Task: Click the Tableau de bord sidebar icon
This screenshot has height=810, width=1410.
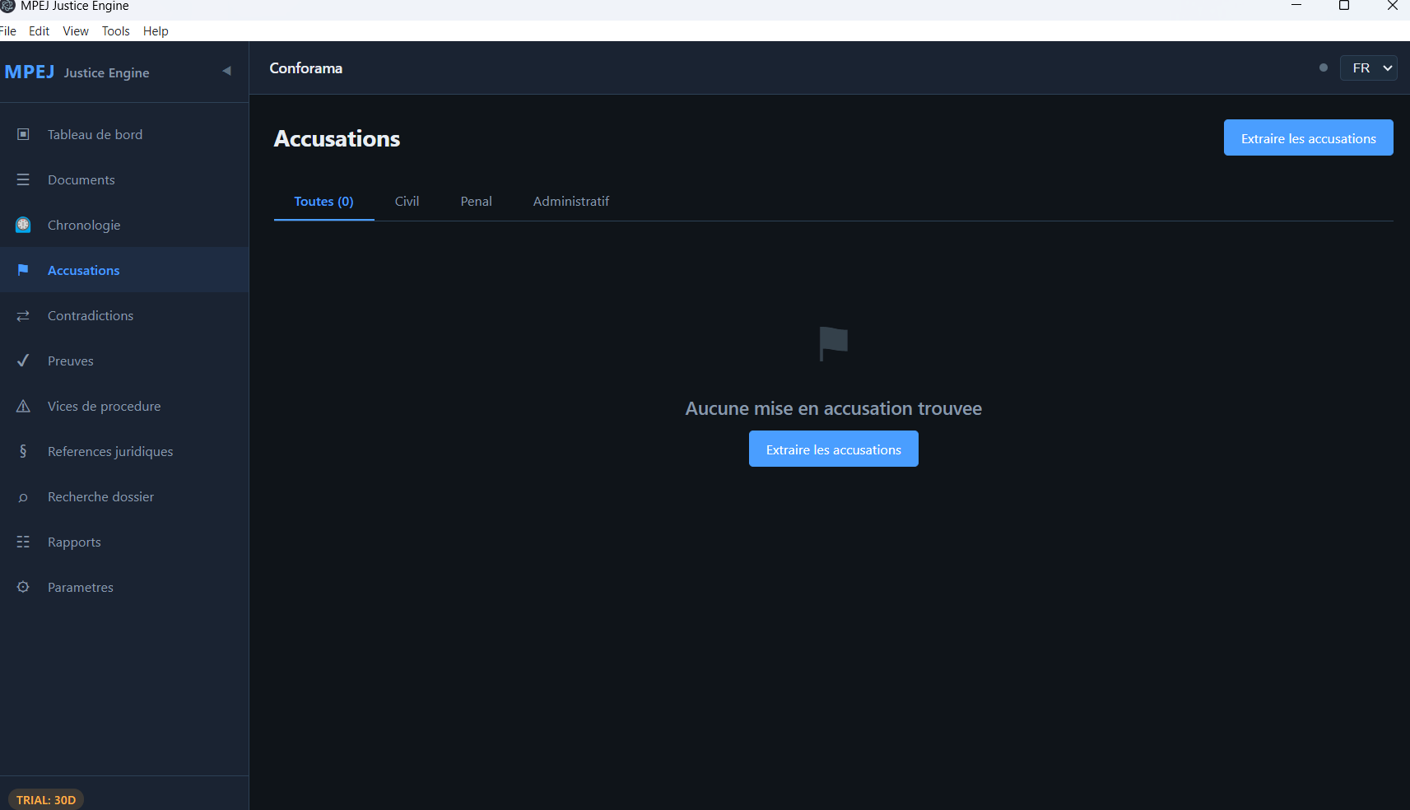Action: tap(23, 134)
